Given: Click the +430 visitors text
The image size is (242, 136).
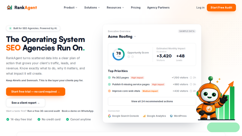Looking at the screenshot, I should pos(180,91).
